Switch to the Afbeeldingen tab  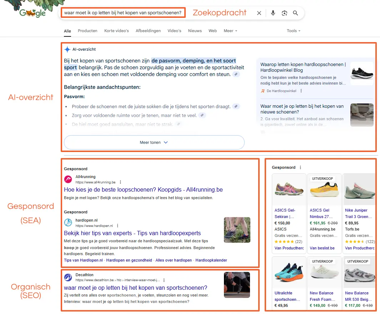[148, 31]
